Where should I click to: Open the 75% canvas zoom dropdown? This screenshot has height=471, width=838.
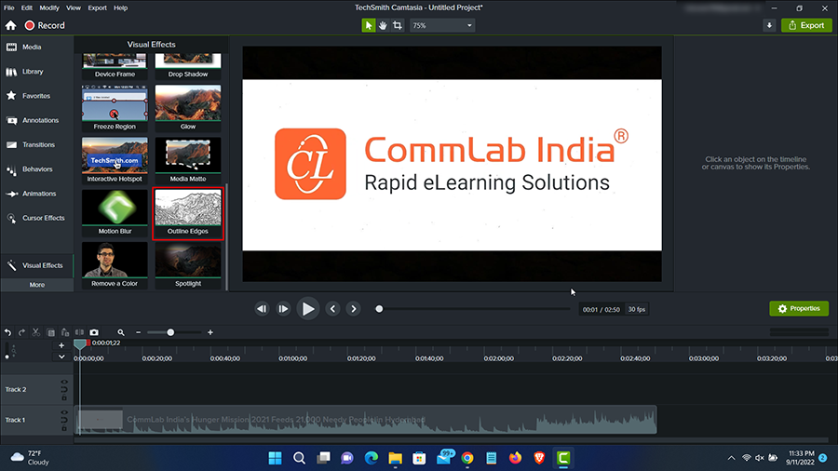442,25
